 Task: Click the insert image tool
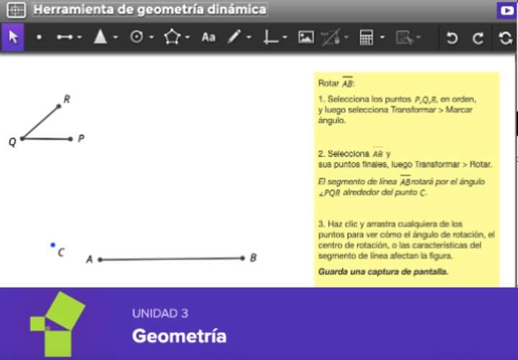(306, 37)
